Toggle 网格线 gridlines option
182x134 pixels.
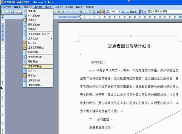(x=38, y=52)
